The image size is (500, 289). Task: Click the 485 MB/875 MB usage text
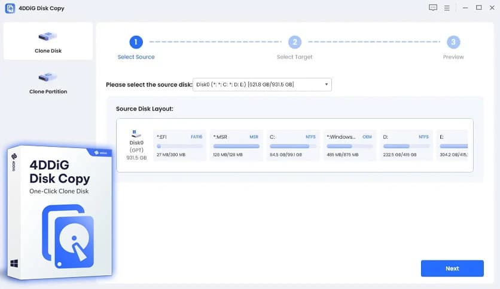[343, 155]
